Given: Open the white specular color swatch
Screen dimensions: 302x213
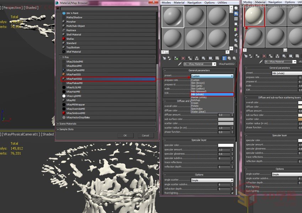Looking at the screenshot, I should tap(225, 145).
